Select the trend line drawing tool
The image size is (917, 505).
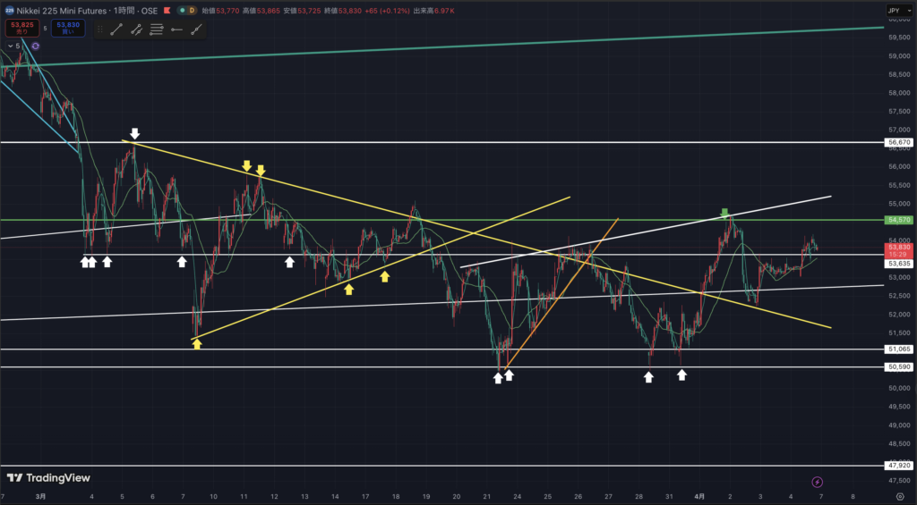[116, 29]
